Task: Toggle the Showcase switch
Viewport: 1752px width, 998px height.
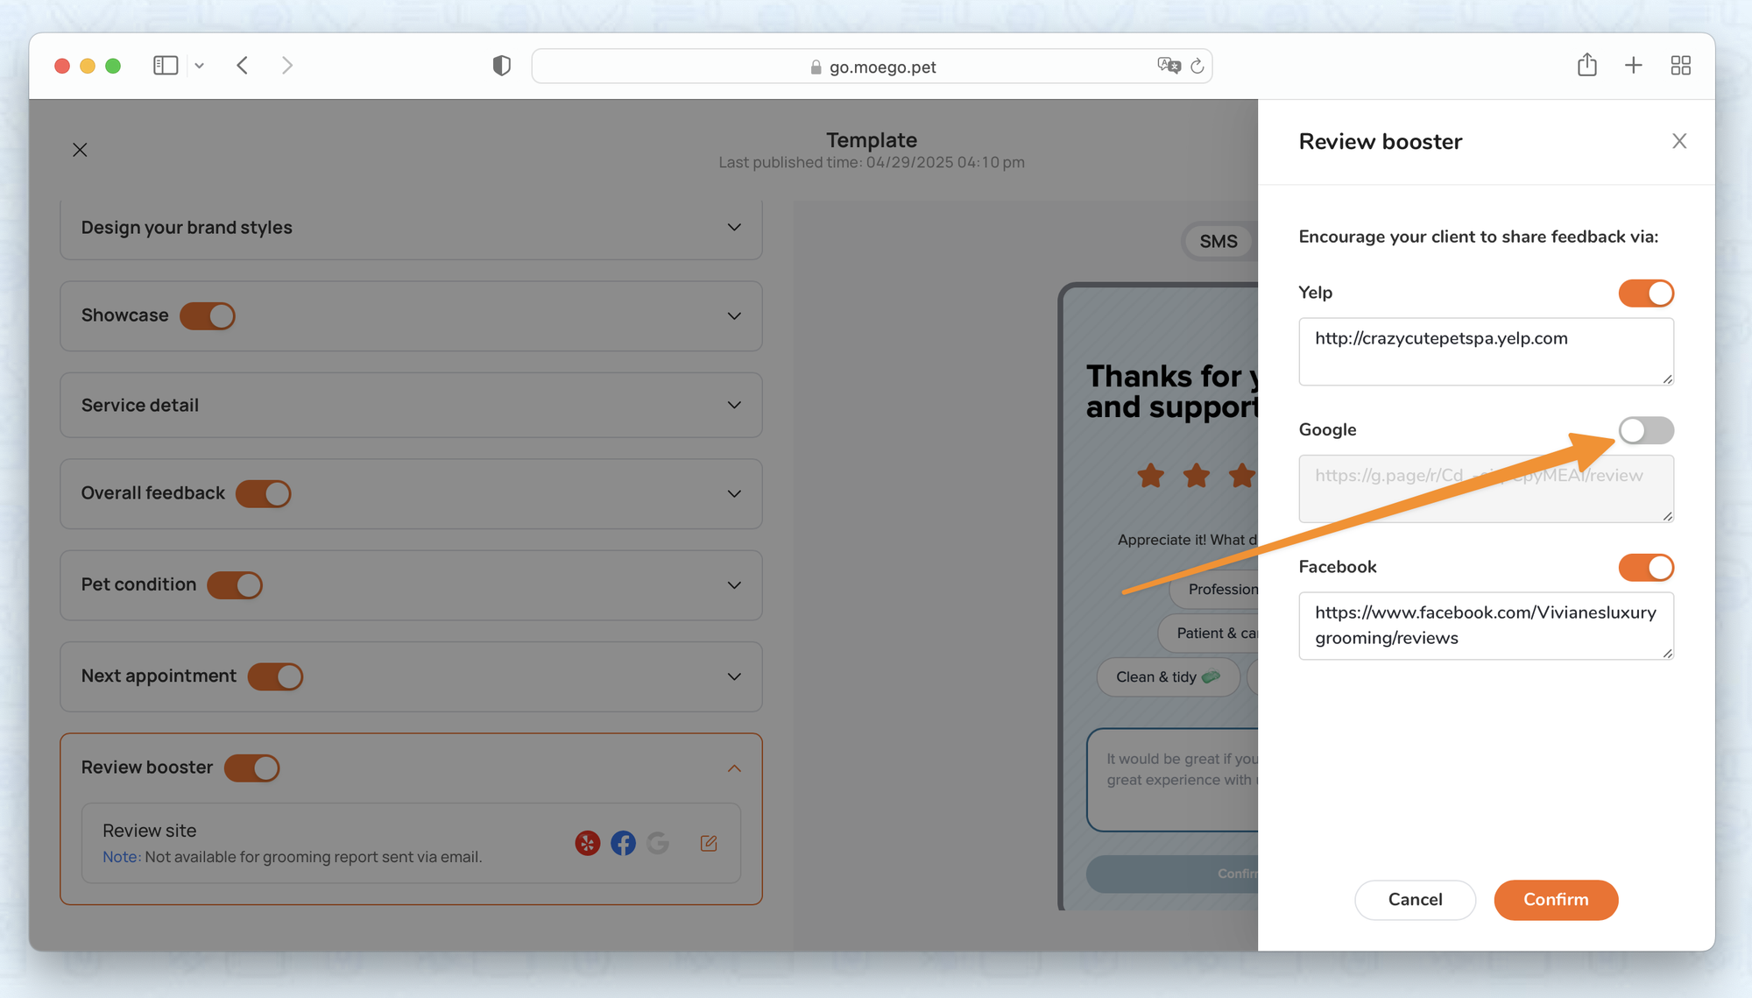Action: 208,315
